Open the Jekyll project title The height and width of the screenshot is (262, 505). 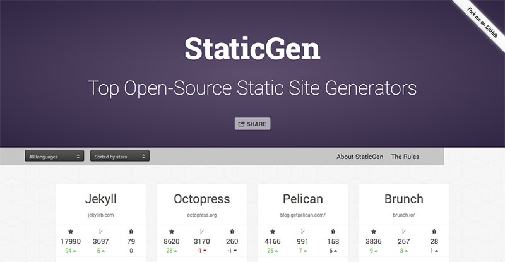coord(101,199)
